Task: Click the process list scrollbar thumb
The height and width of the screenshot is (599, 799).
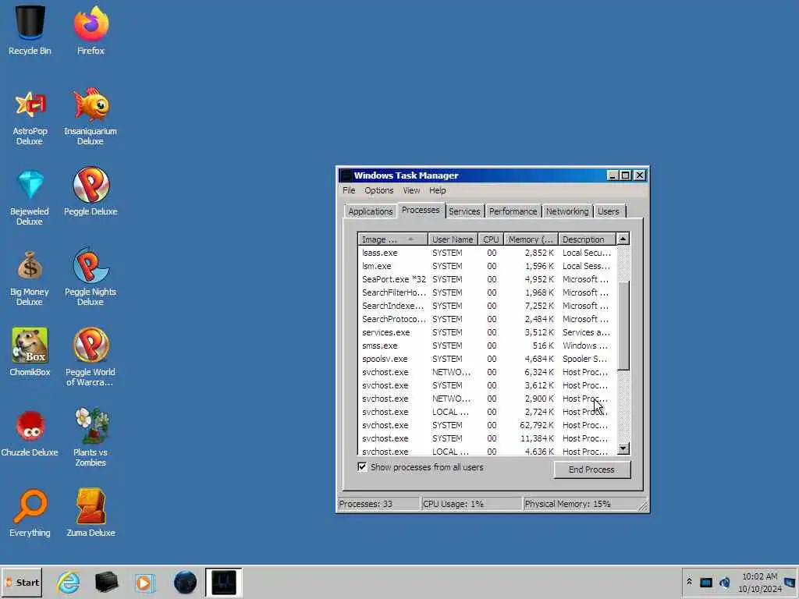Action: click(623, 325)
